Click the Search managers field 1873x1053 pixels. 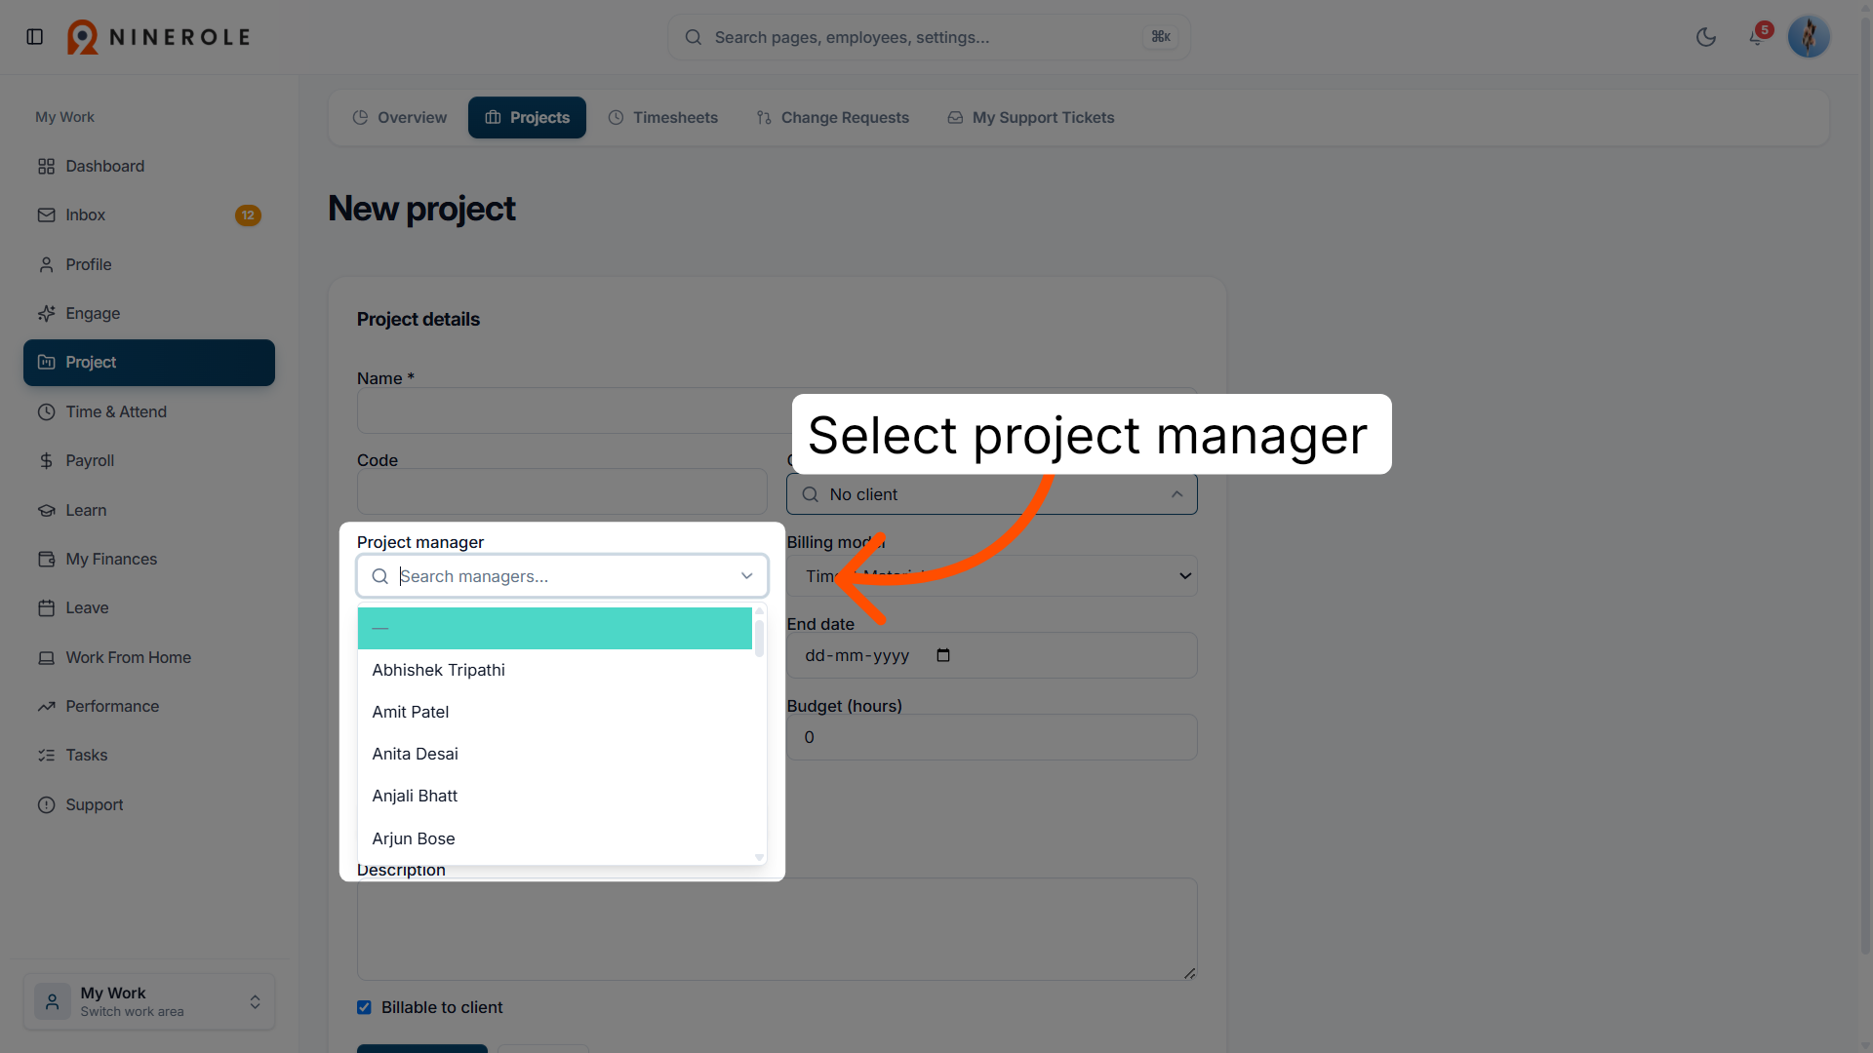pos(562,576)
